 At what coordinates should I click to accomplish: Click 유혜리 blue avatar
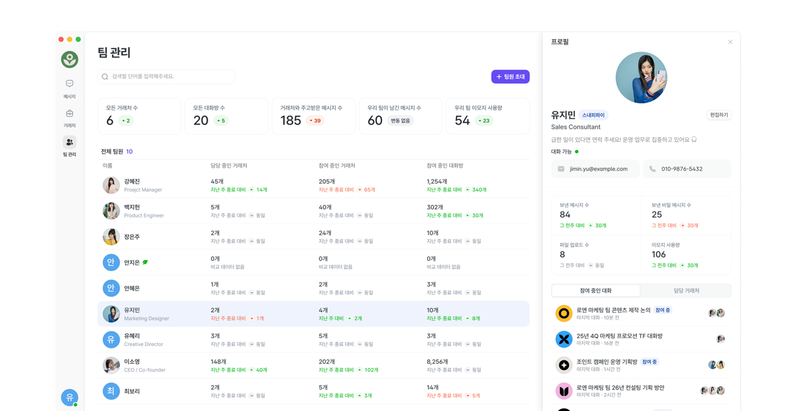[111, 339]
